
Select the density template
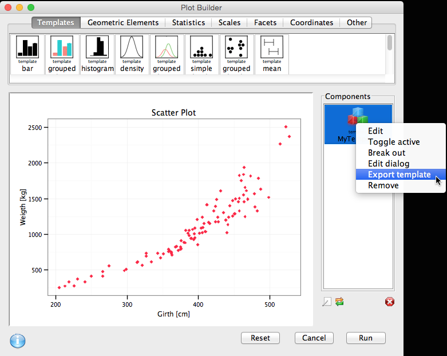click(x=132, y=54)
